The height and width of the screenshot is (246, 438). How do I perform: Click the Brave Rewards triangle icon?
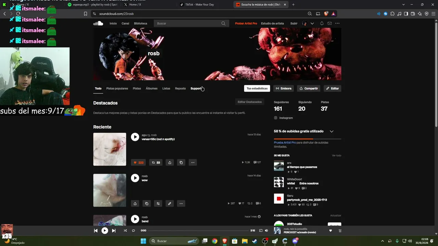point(333,14)
